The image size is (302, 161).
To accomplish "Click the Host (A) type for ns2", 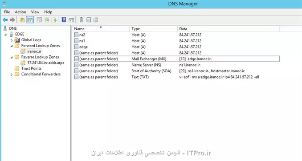I will 139,35.
